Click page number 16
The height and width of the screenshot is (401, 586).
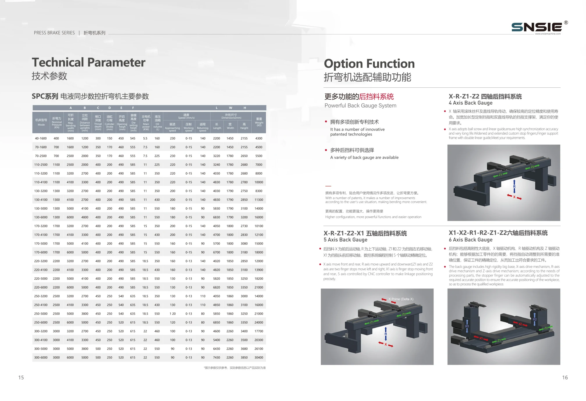[565, 378]
